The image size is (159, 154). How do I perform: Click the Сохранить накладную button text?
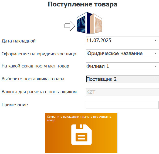[79, 119]
